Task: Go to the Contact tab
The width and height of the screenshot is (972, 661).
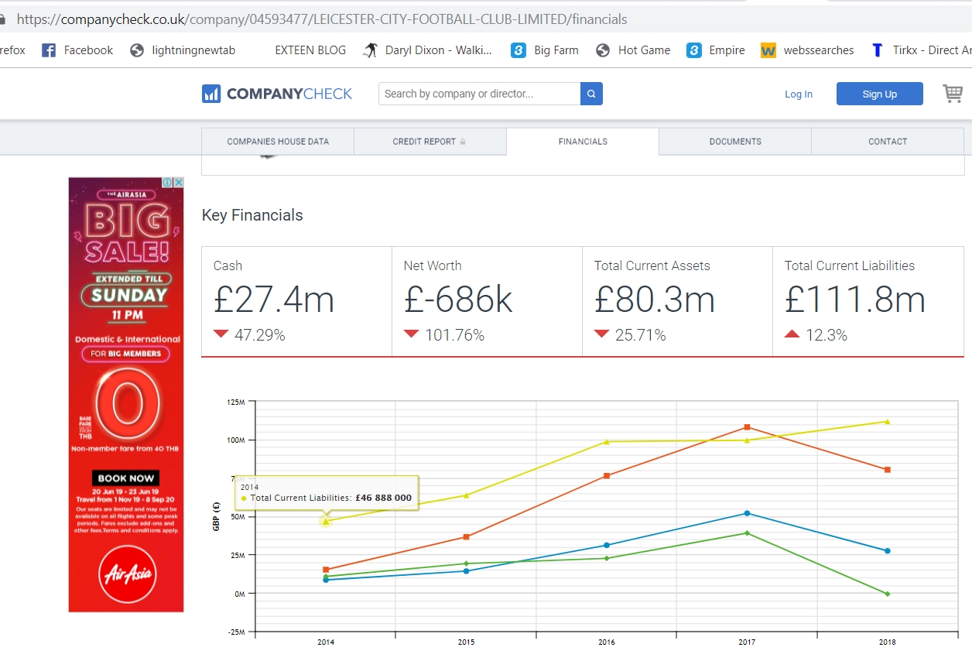Action: (888, 142)
